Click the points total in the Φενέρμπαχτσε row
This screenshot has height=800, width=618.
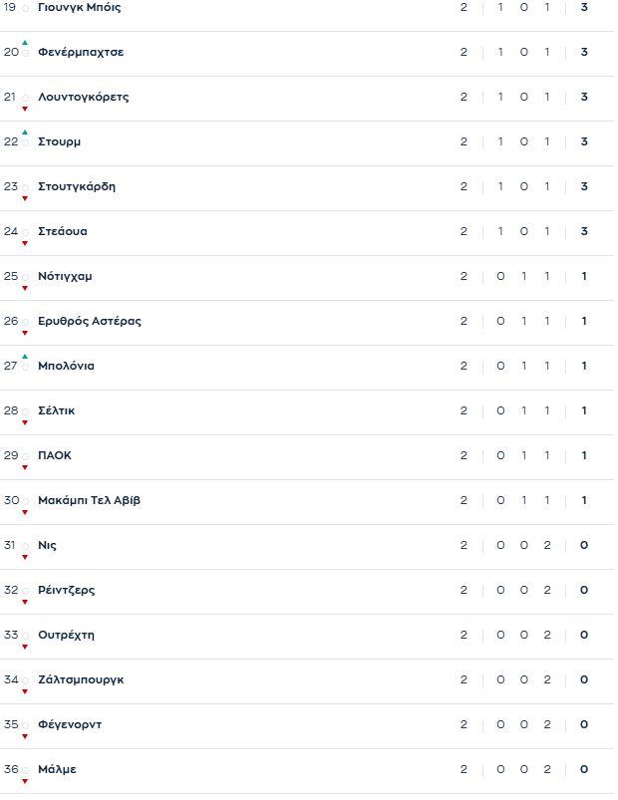[584, 52]
